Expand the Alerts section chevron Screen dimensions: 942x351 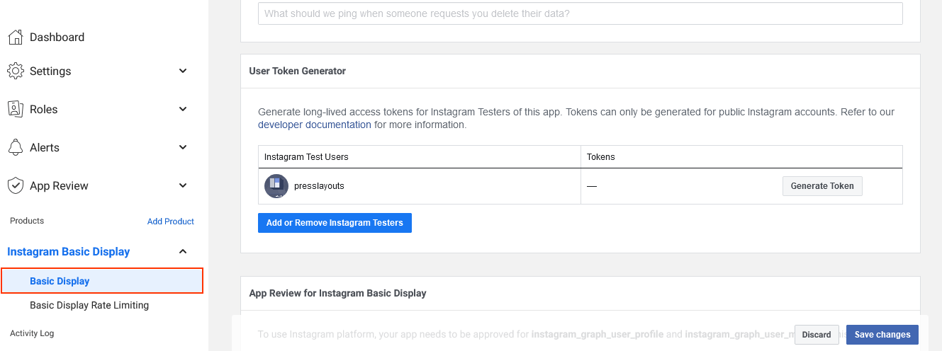(x=183, y=147)
